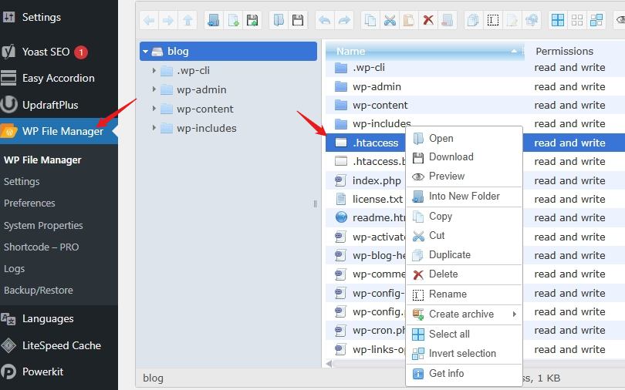Choose Select all in the context menu
Viewport: 625px width, 390px height.
464,334
